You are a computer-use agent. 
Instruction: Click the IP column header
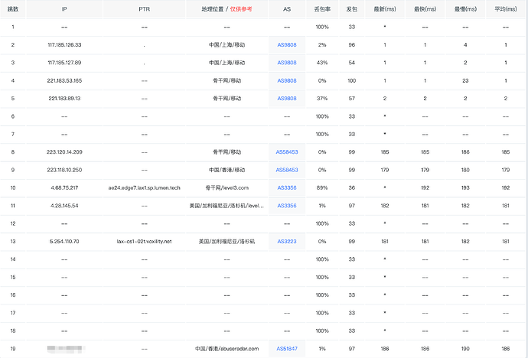[x=64, y=9]
